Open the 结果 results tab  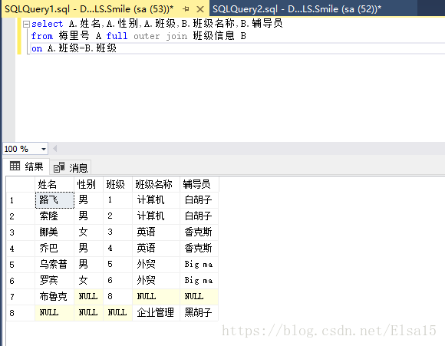click(x=27, y=166)
